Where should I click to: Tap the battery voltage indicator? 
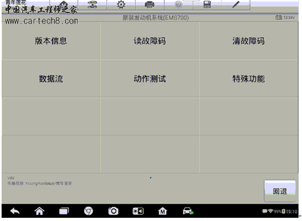point(285,18)
